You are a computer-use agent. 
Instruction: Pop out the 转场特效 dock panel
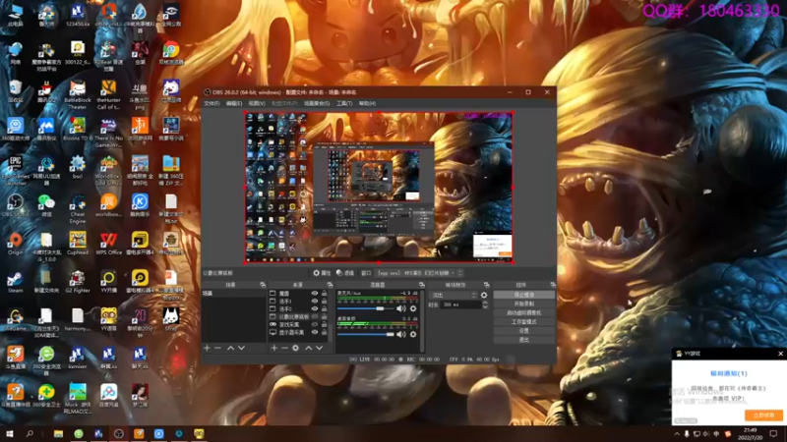tap(486, 285)
